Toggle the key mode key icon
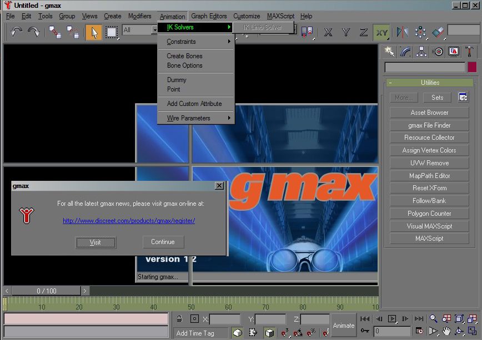The image size is (482, 340). (365, 331)
